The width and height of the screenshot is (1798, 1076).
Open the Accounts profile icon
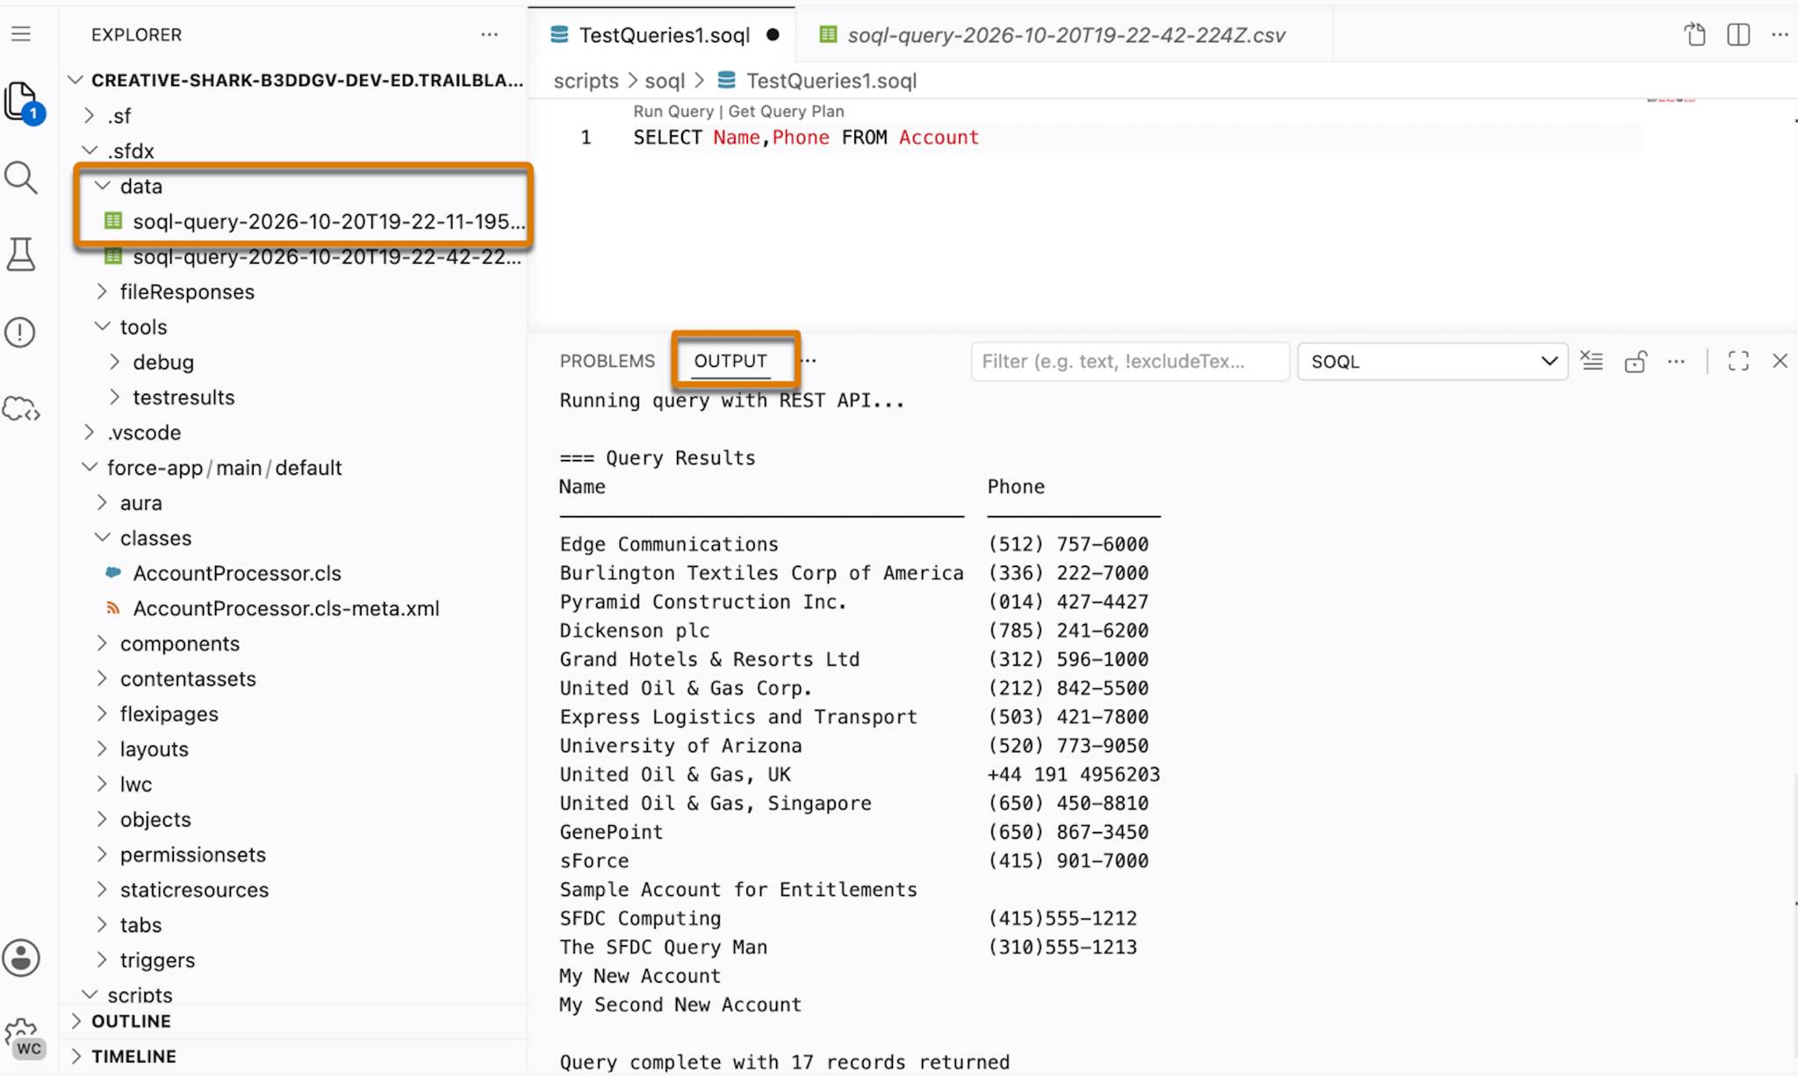tap(21, 958)
